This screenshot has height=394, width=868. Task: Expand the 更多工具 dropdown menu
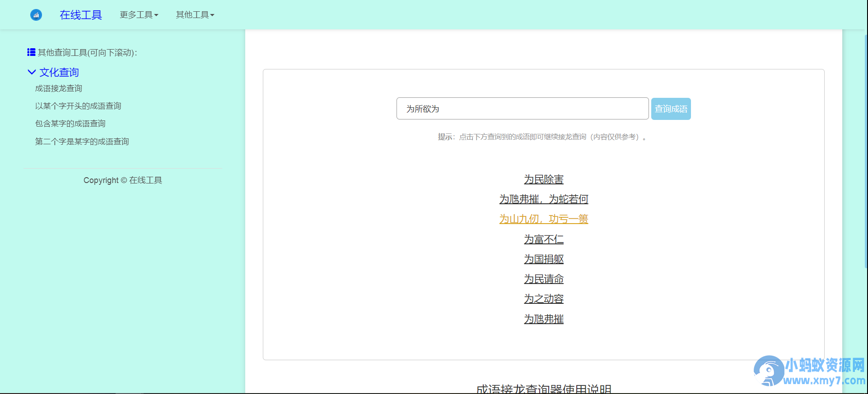[x=139, y=15]
